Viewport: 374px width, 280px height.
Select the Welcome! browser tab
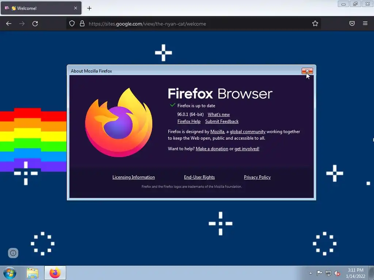coord(41,8)
